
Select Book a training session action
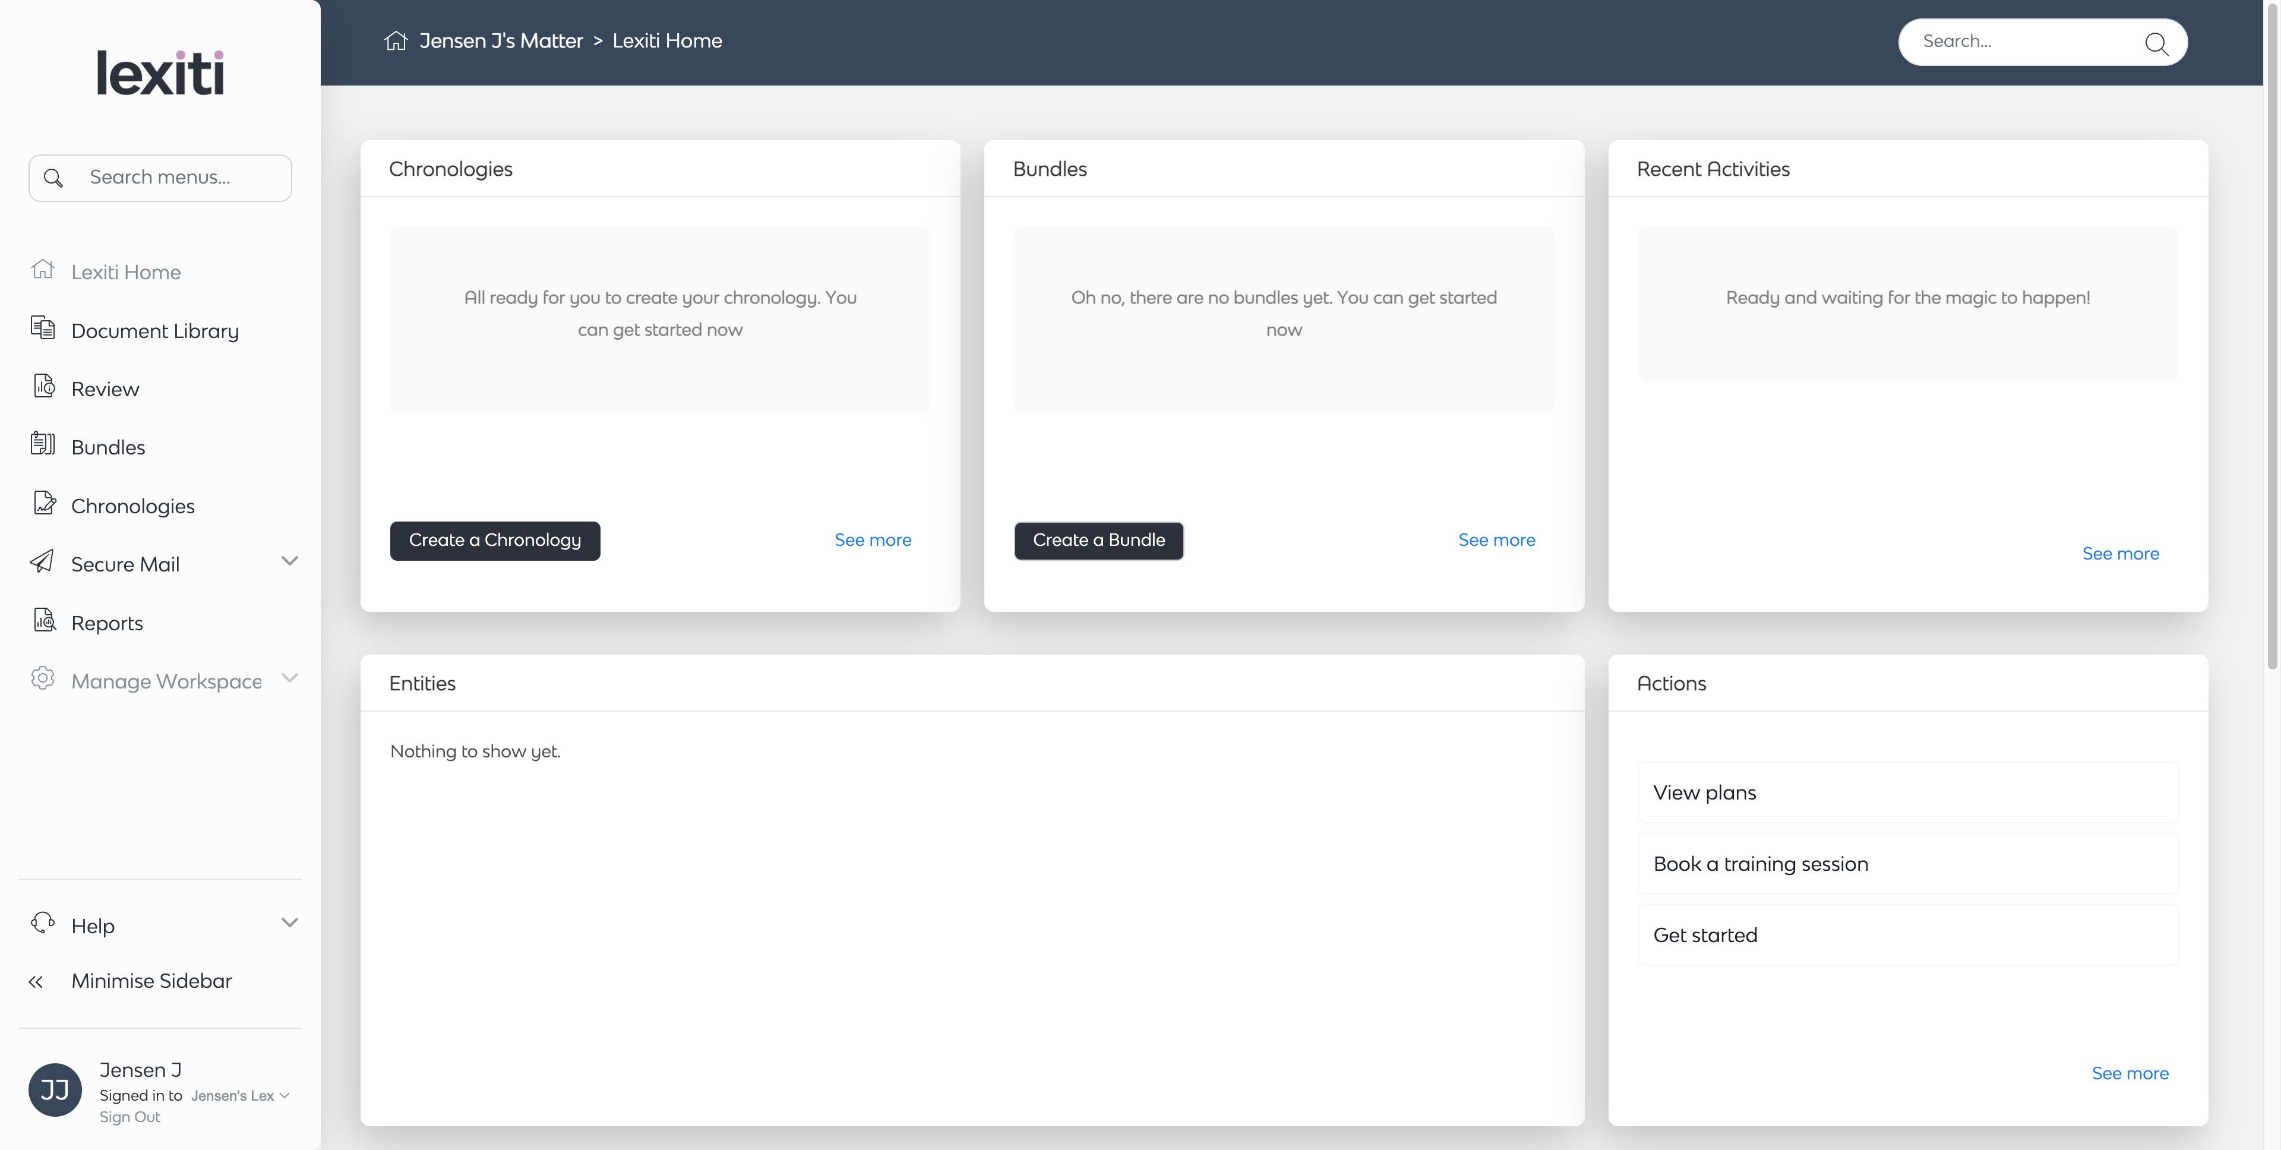[1907, 864]
